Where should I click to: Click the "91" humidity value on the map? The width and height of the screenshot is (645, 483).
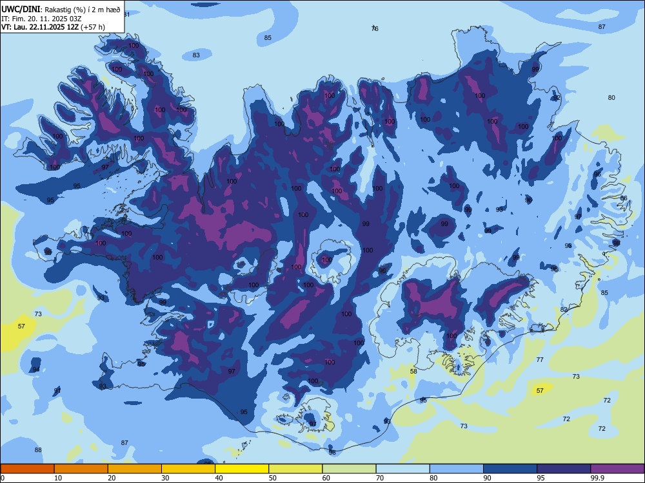57,390
